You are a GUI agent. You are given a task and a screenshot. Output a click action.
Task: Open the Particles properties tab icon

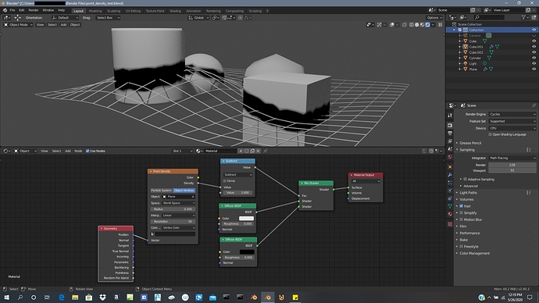coord(450,183)
